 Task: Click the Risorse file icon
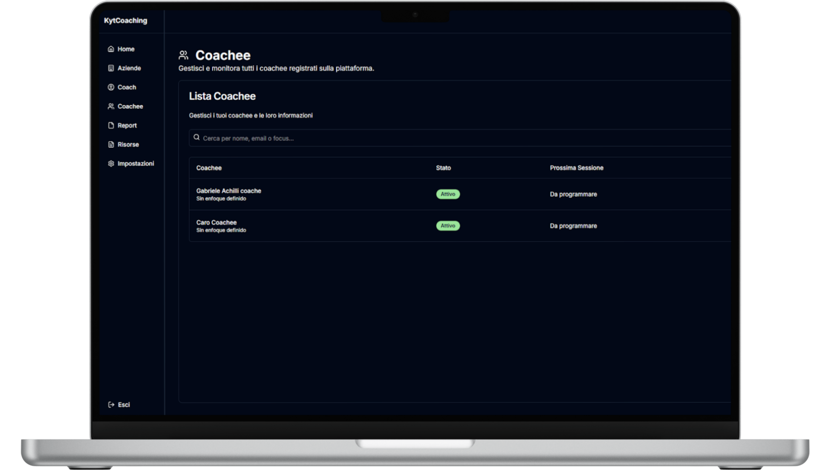pos(111,144)
